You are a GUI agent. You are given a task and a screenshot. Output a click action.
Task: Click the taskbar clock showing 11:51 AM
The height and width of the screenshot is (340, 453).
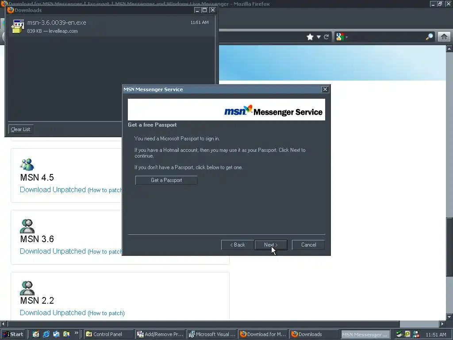436,335
